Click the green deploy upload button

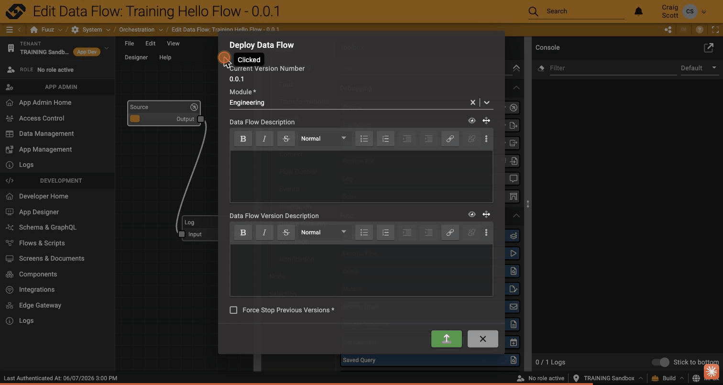[x=446, y=339]
